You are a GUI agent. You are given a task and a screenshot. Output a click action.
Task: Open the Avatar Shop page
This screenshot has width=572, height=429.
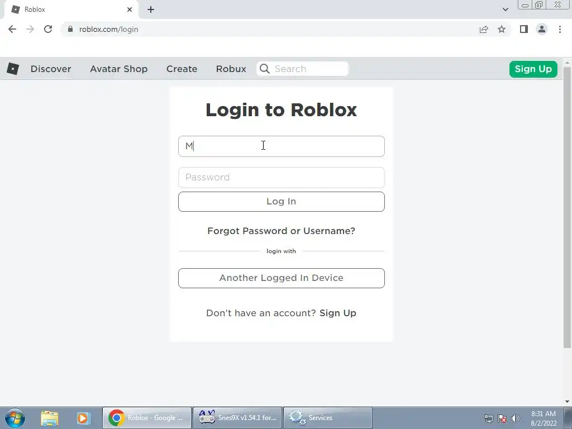pos(118,69)
